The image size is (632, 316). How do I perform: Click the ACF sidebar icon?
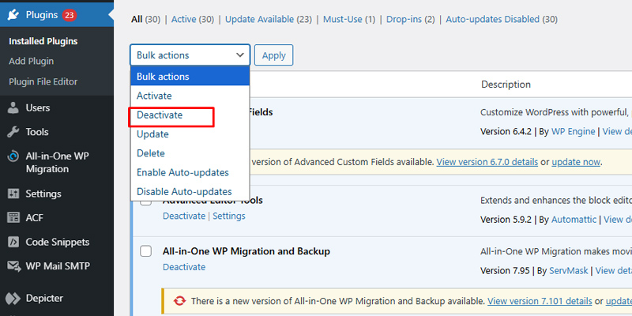coord(13,217)
